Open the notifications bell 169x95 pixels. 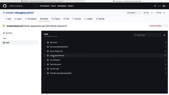pyautogui.click(x=155, y=6)
